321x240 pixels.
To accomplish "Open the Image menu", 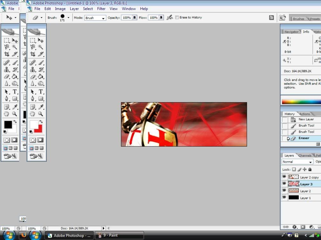I will click(x=60, y=9).
